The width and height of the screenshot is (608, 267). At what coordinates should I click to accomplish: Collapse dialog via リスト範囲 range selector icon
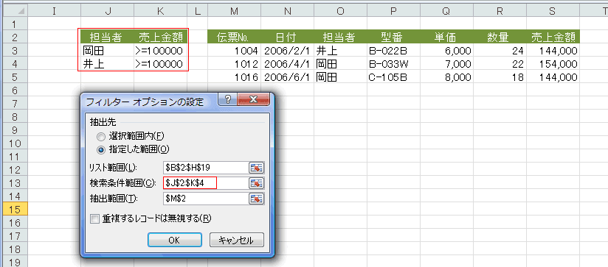click(256, 167)
